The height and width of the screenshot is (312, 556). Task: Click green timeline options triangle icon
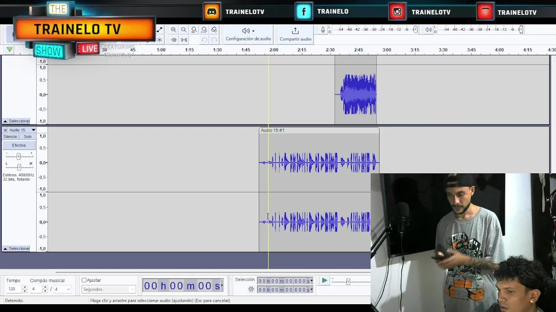[x=10, y=50]
